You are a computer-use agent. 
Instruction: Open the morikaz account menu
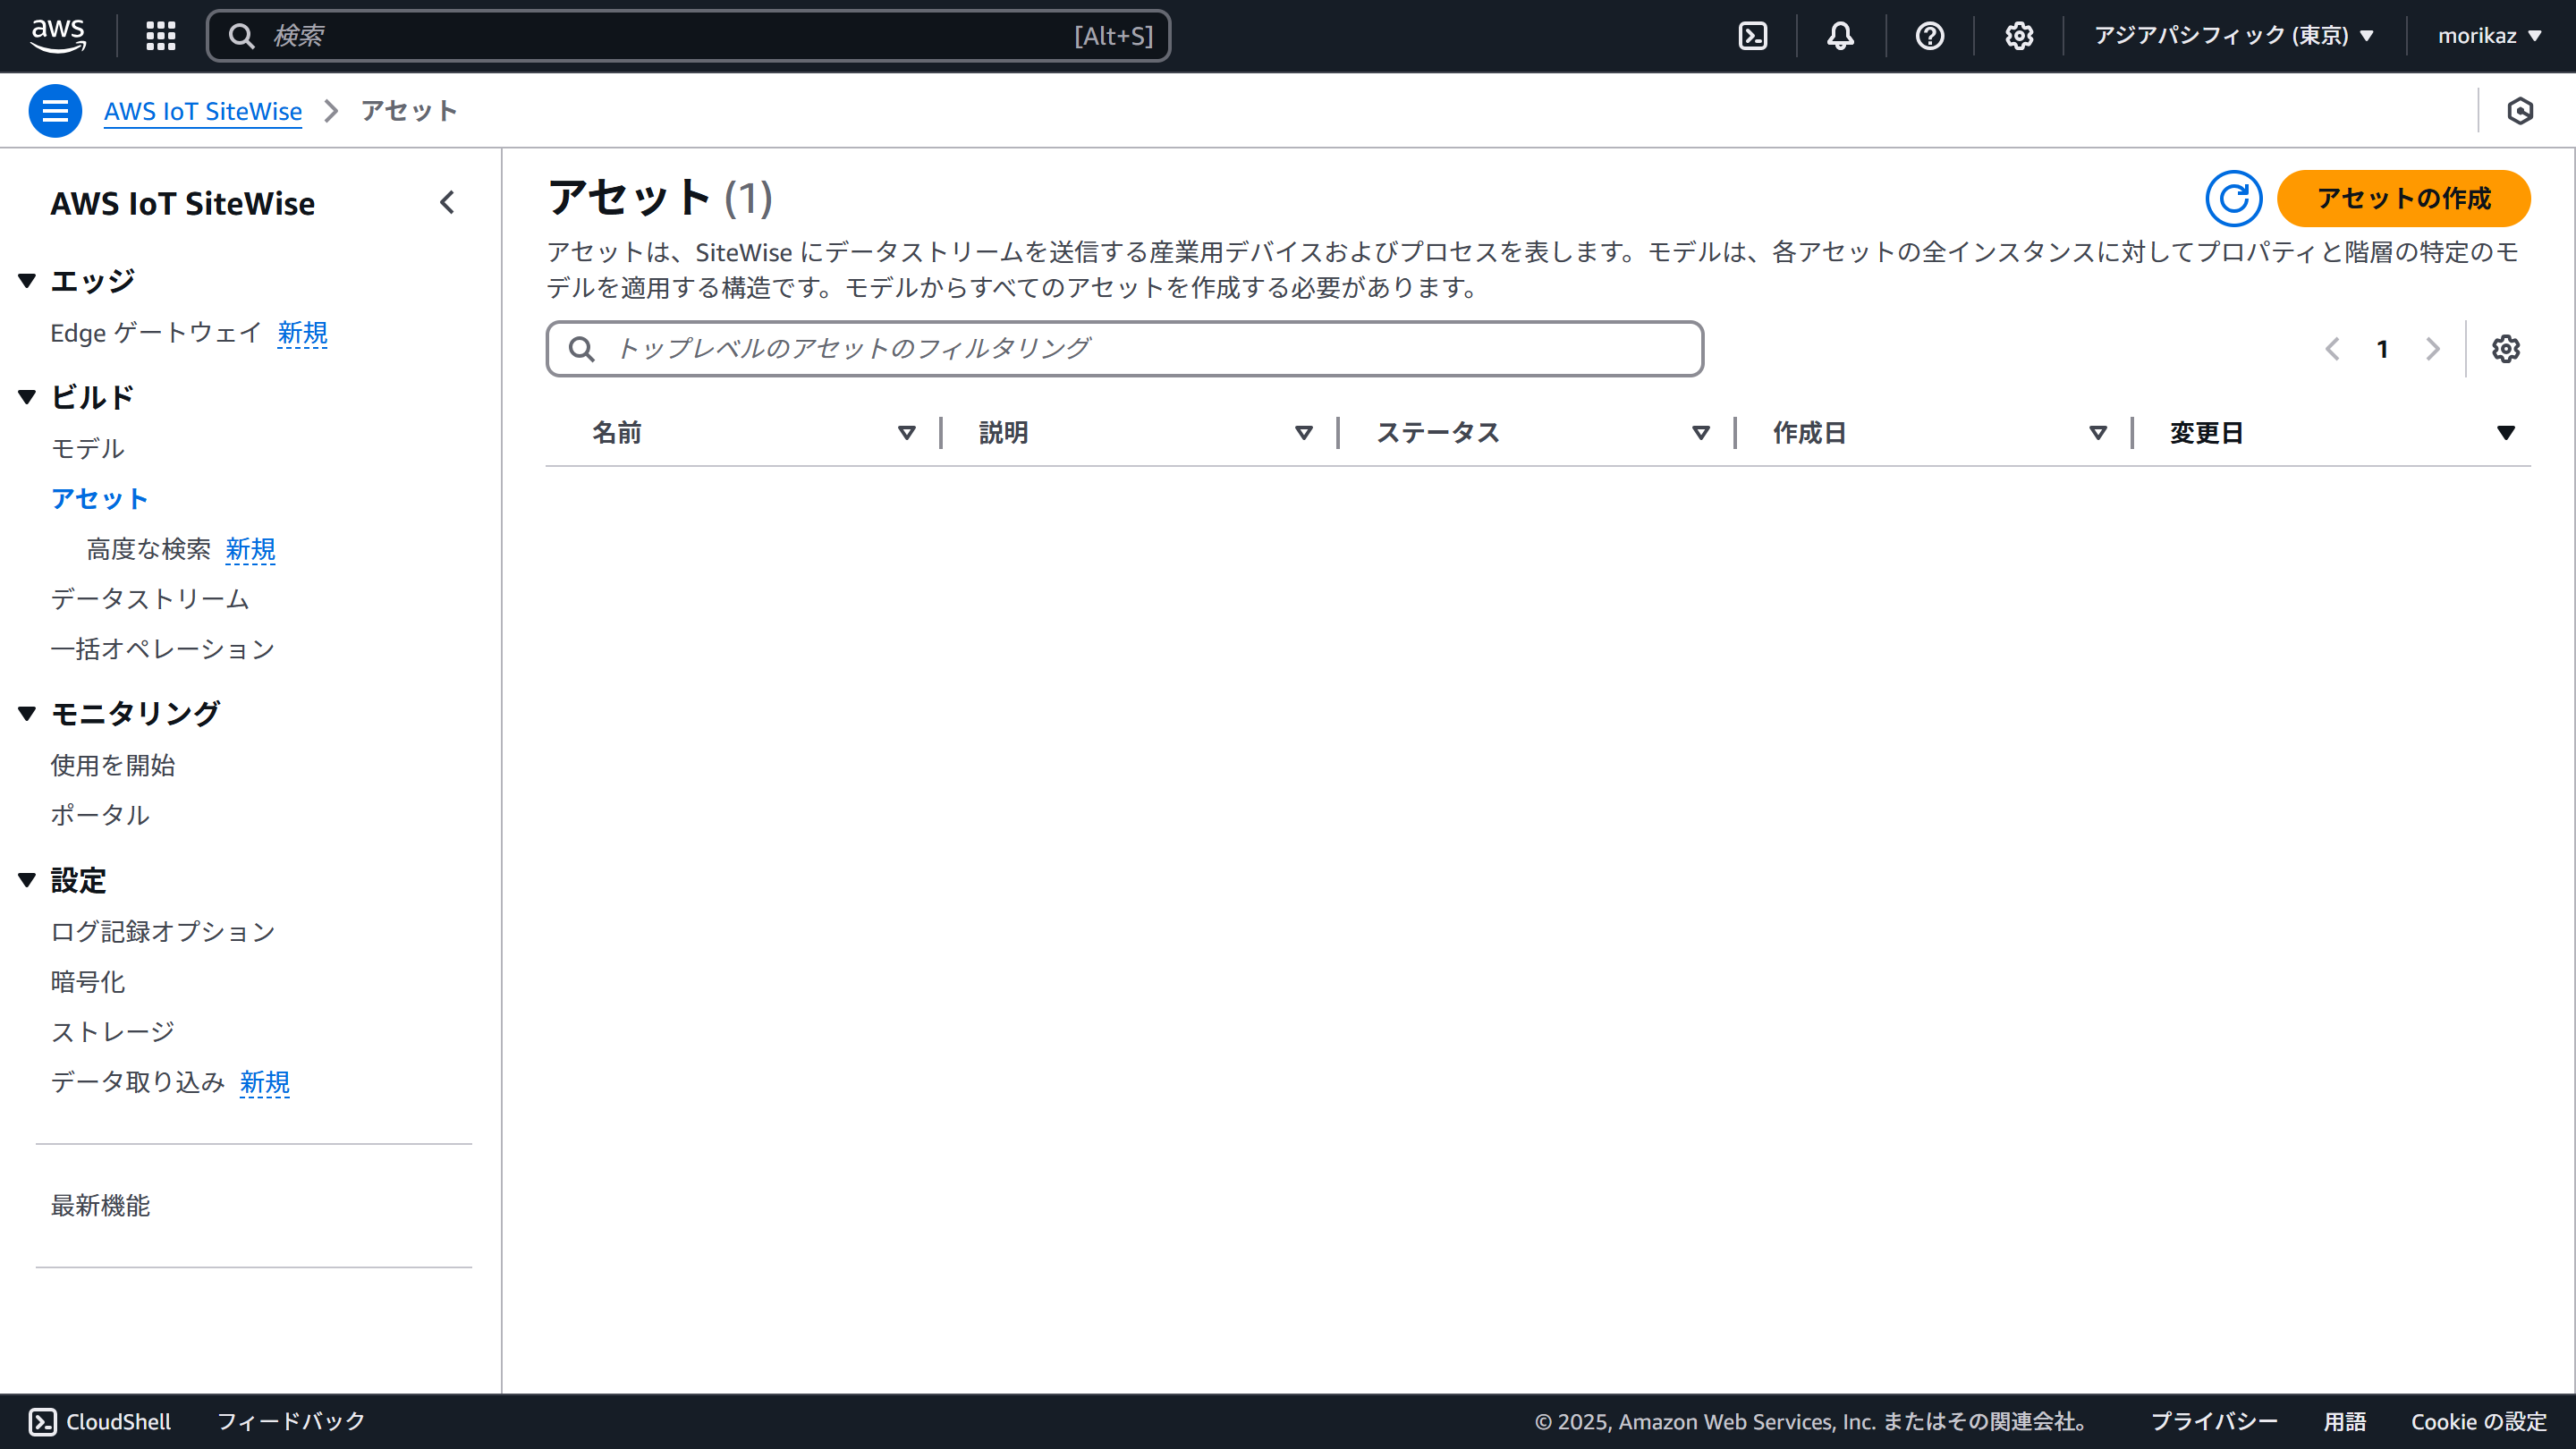[2490, 36]
